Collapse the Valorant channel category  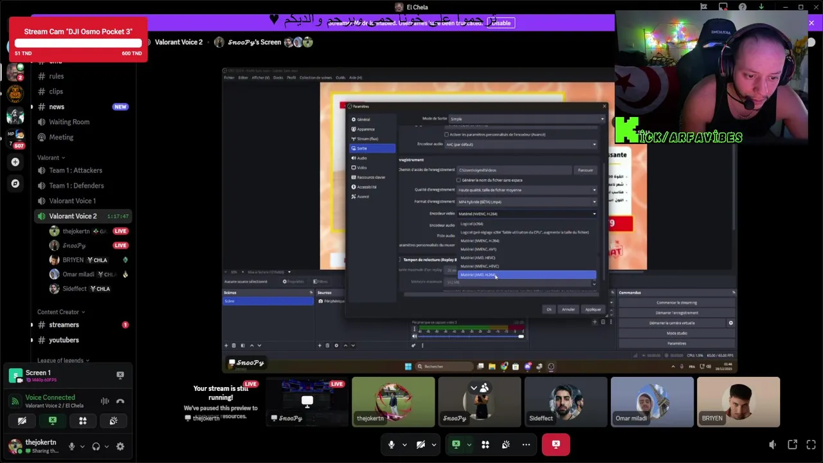[51, 158]
